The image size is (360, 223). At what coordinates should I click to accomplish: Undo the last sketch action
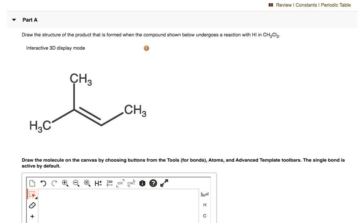pyautogui.click(x=43, y=183)
